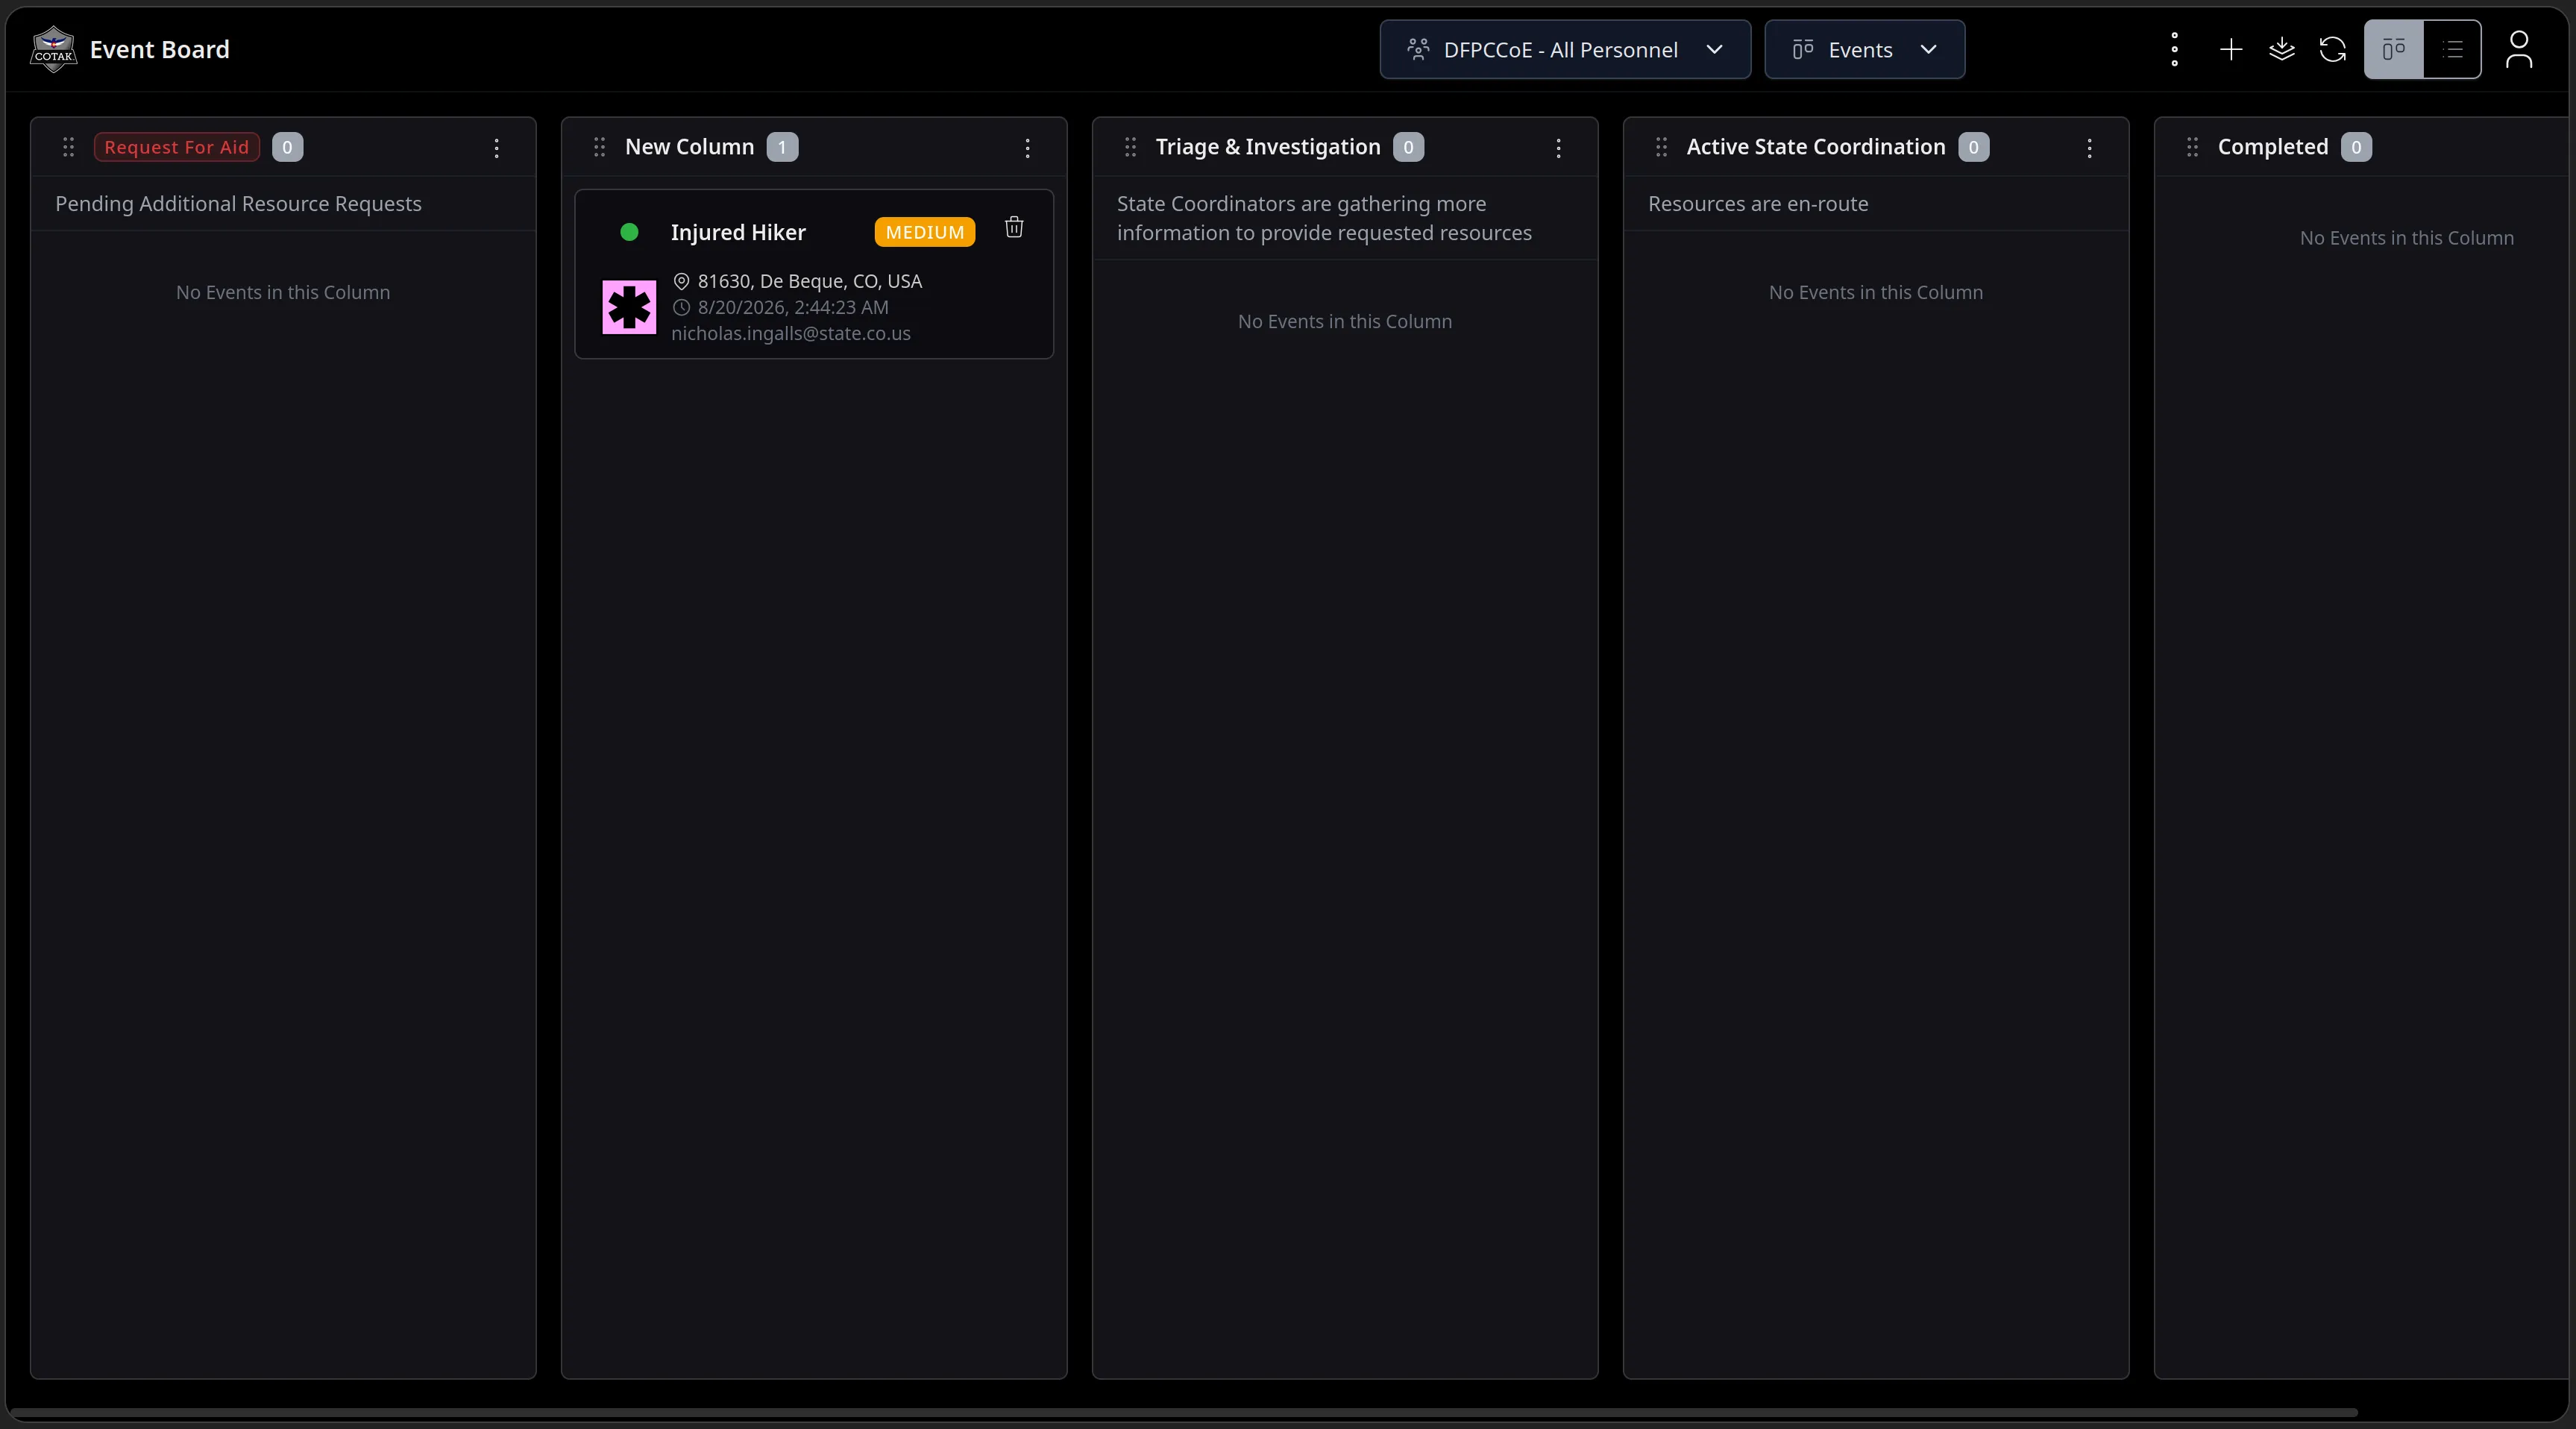Click the address 81630, De Beque, CO, USA

[x=809, y=281]
